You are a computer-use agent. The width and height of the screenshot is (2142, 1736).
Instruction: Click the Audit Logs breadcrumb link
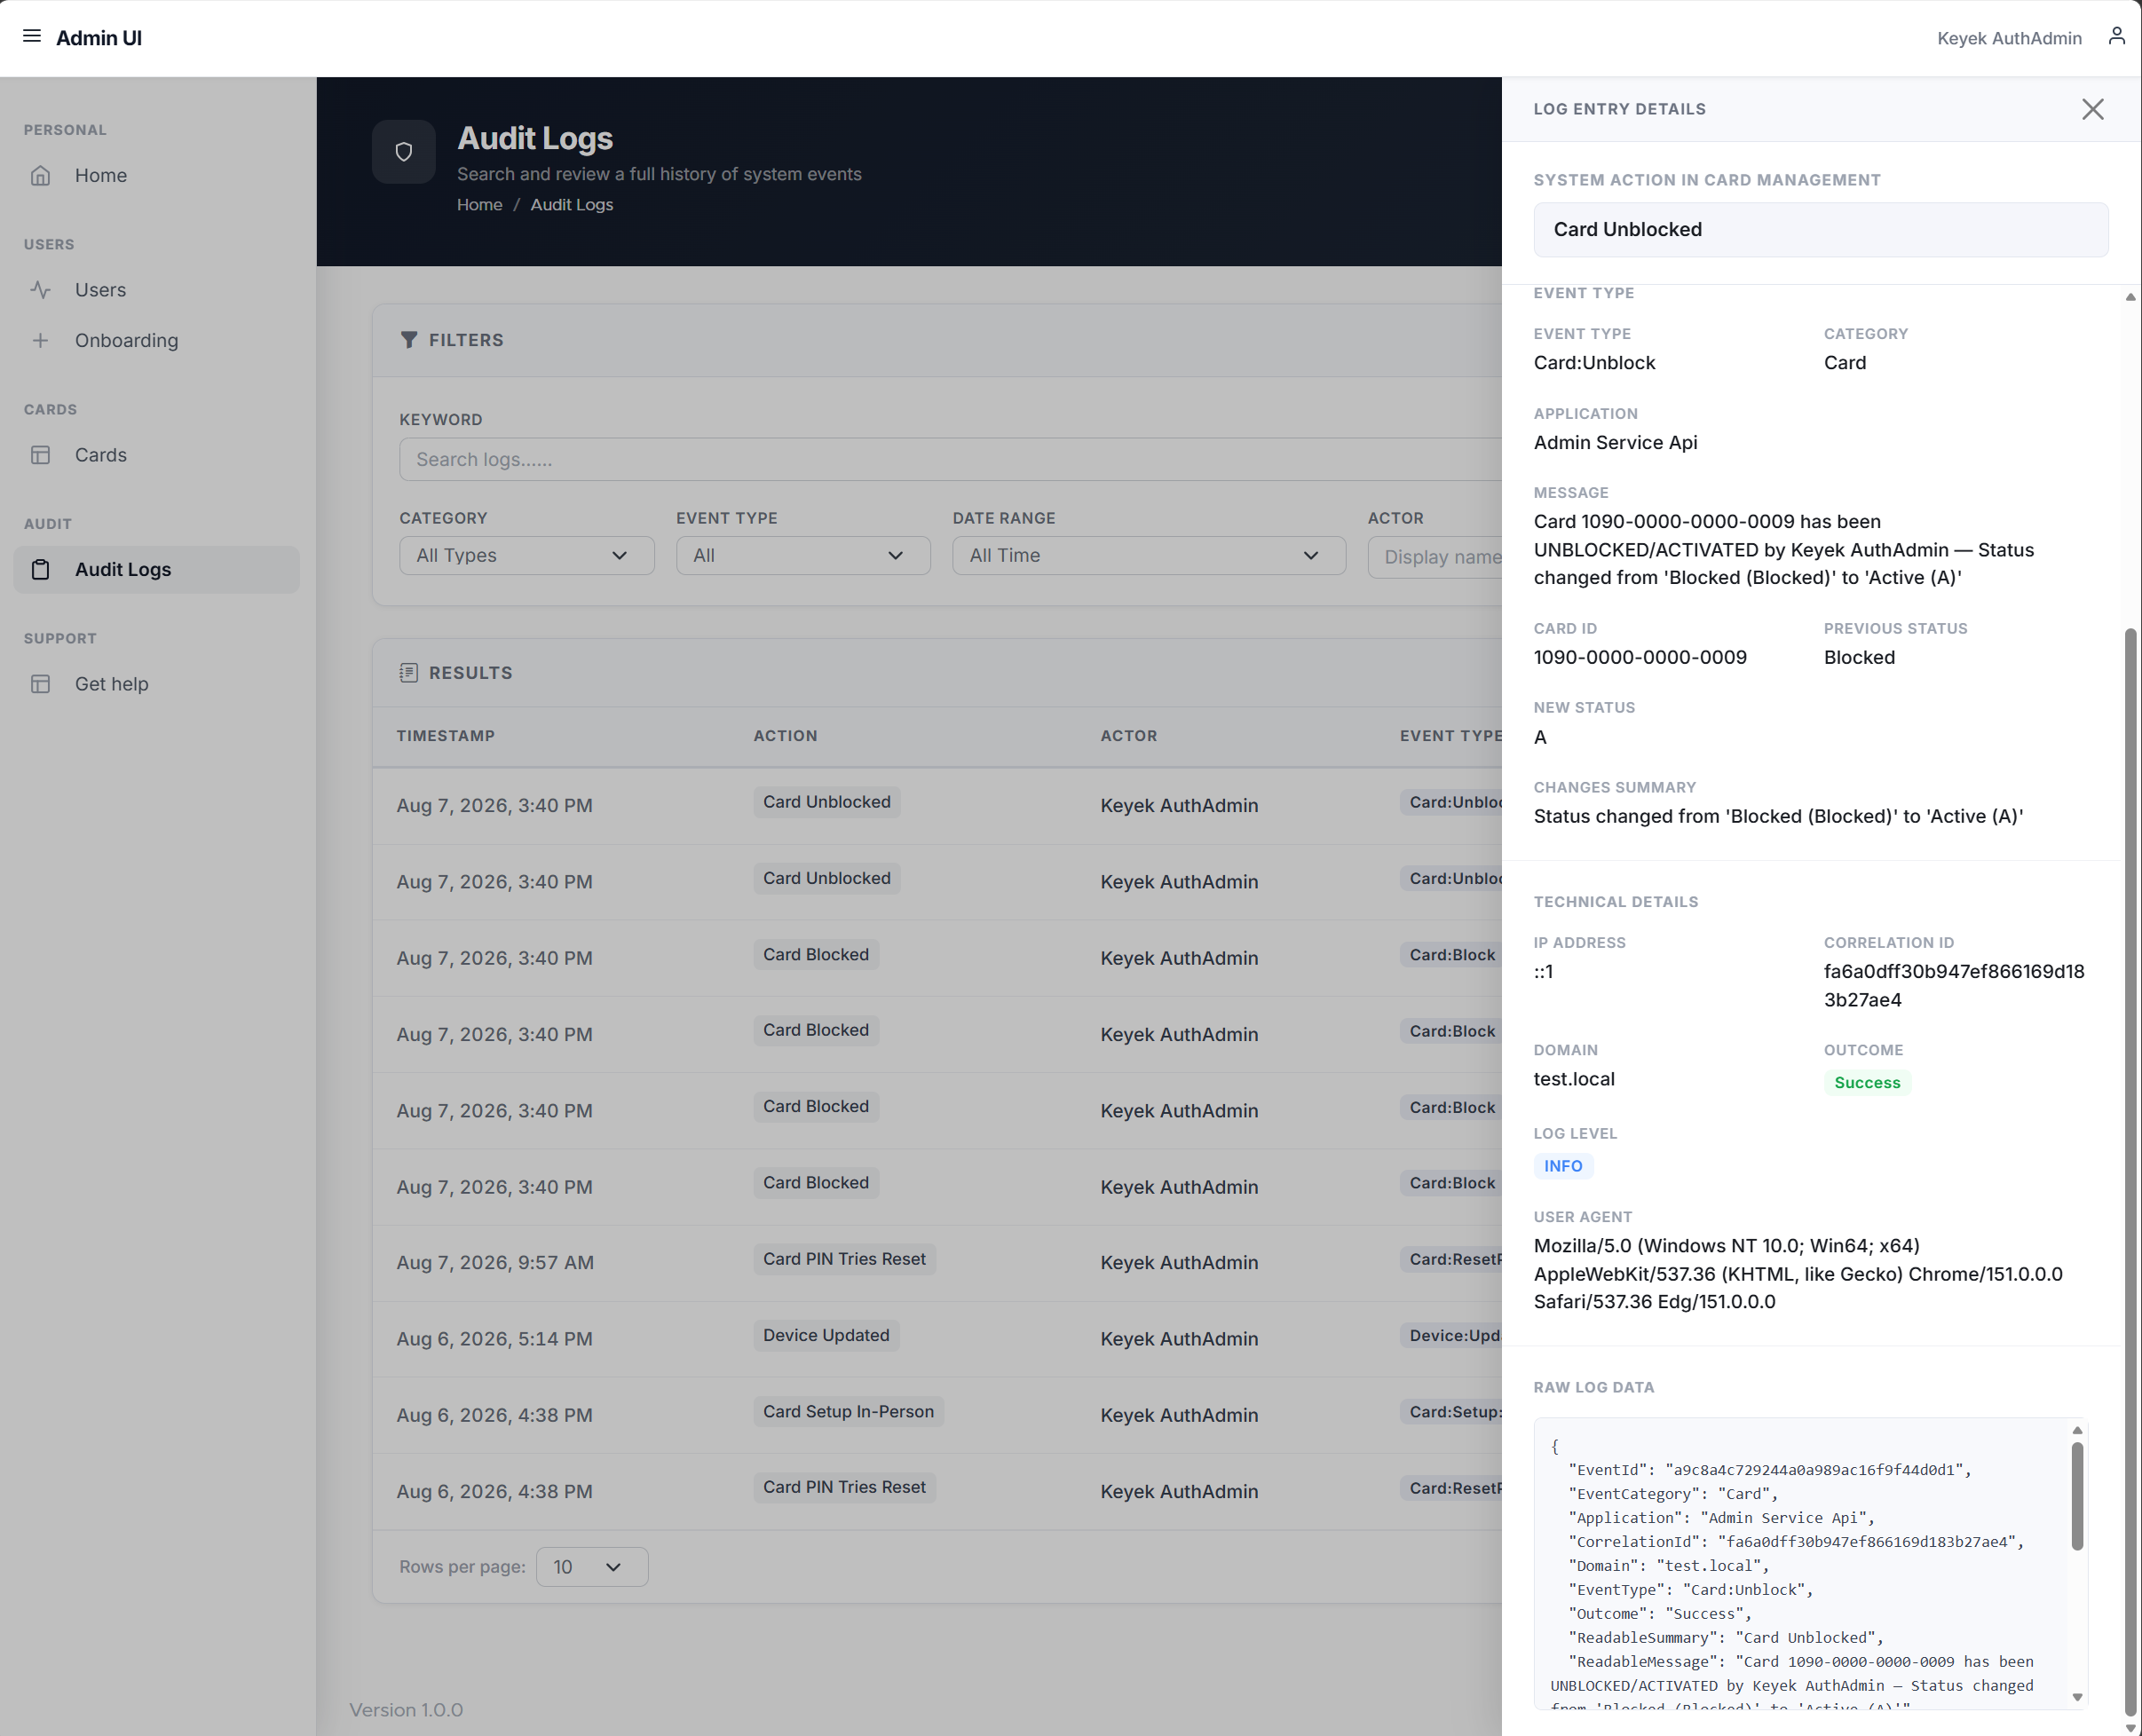(572, 205)
